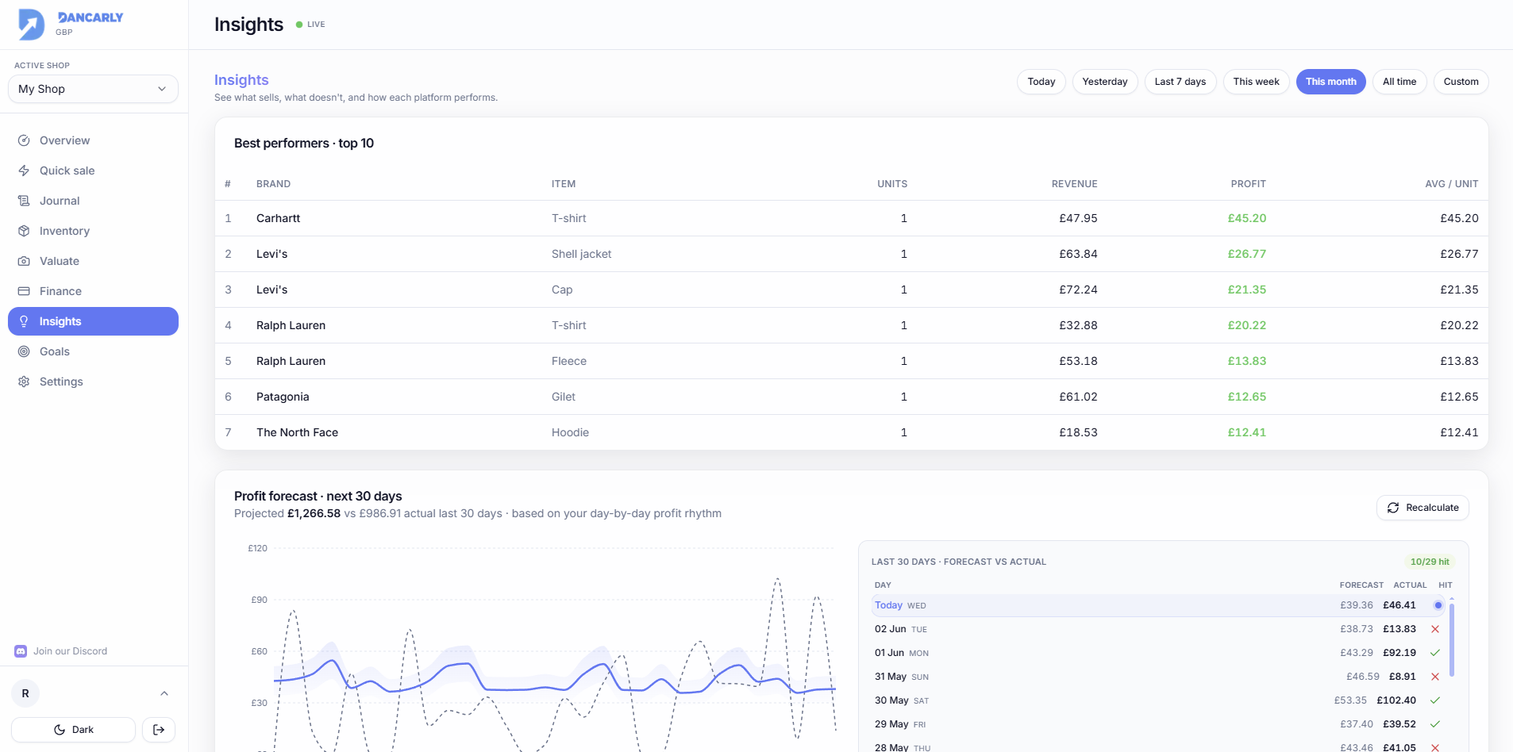
Task: Click the blue dot on Today row
Action: click(x=1438, y=605)
